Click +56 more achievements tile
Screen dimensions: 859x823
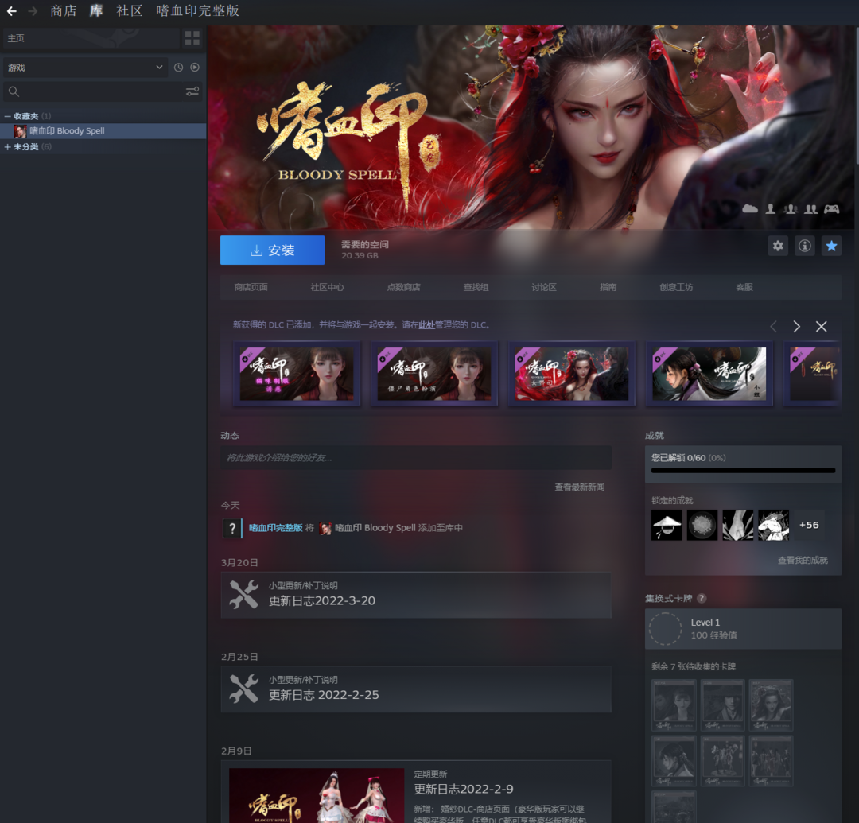(809, 525)
